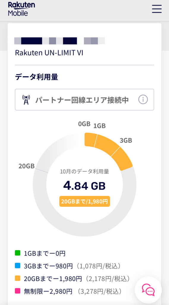
Task: Click the orange 20GB legend square
Action: (18, 278)
